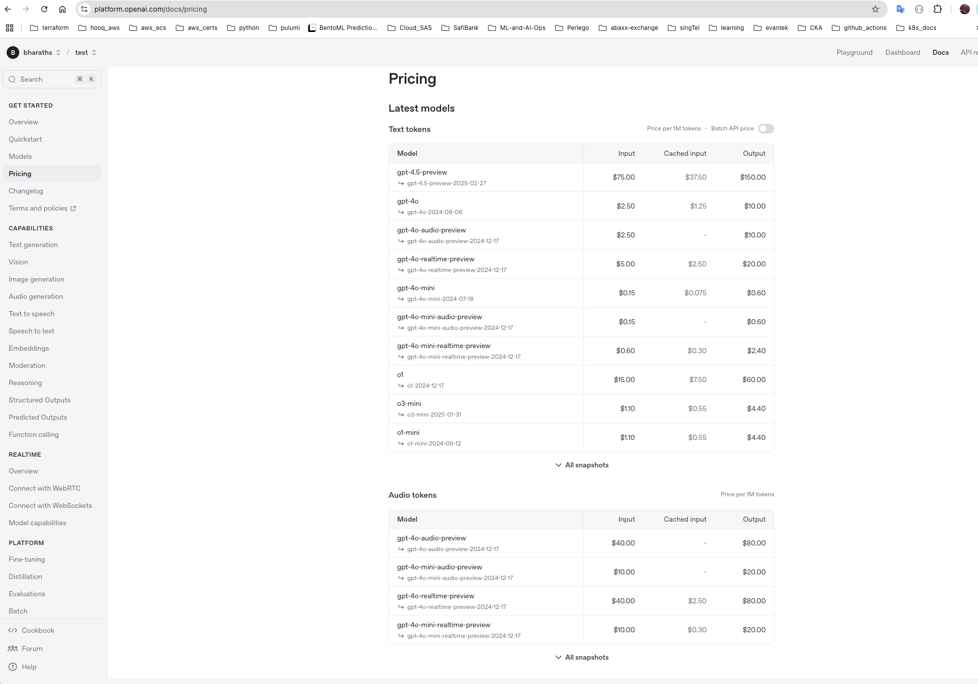Click the o1-2024-12-17 snapshot text
Image resolution: width=978 pixels, height=684 pixels.
pyautogui.click(x=426, y=386)
